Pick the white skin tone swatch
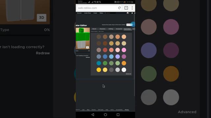 click(x=124, y=70)
